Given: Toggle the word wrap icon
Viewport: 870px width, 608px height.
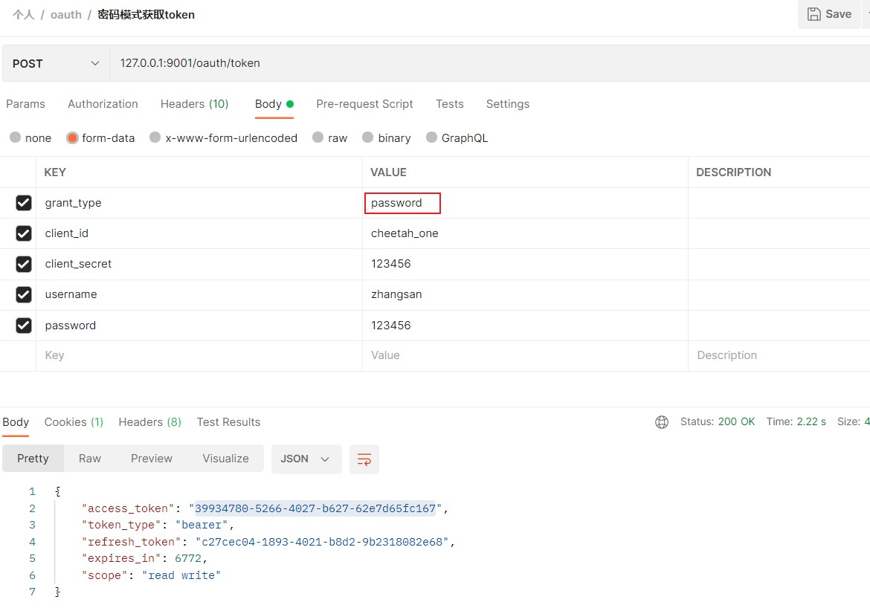Looking at the screenshot, I should [364, 459].
